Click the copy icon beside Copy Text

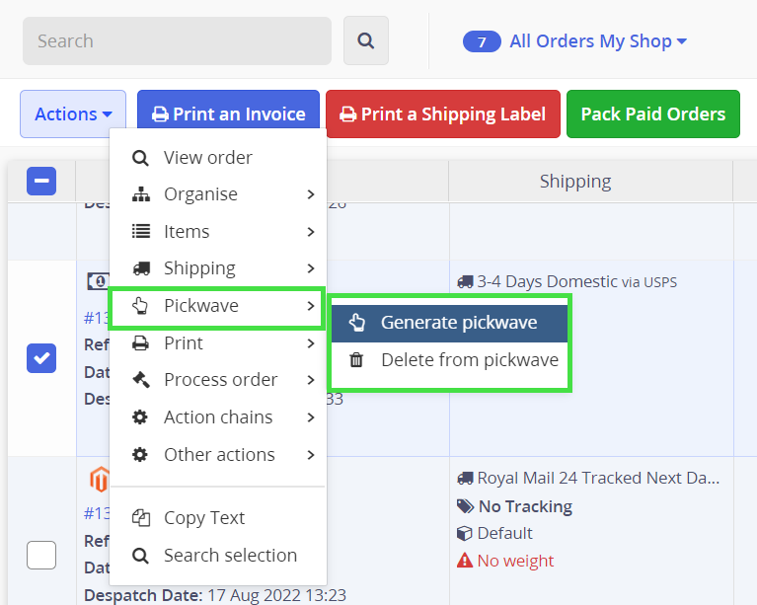[141, 518]
